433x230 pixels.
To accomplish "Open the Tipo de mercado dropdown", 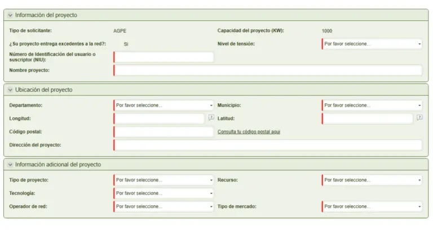I will point(372,207).
